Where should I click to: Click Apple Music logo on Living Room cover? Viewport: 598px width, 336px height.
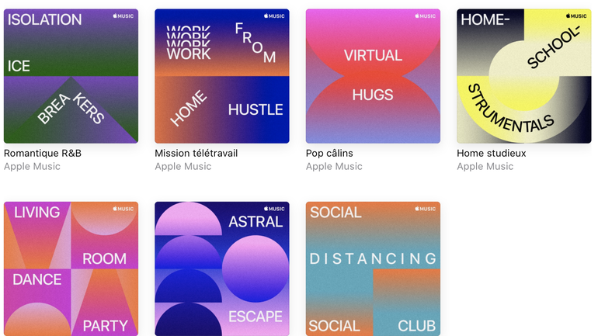click(x=123, y=209)
